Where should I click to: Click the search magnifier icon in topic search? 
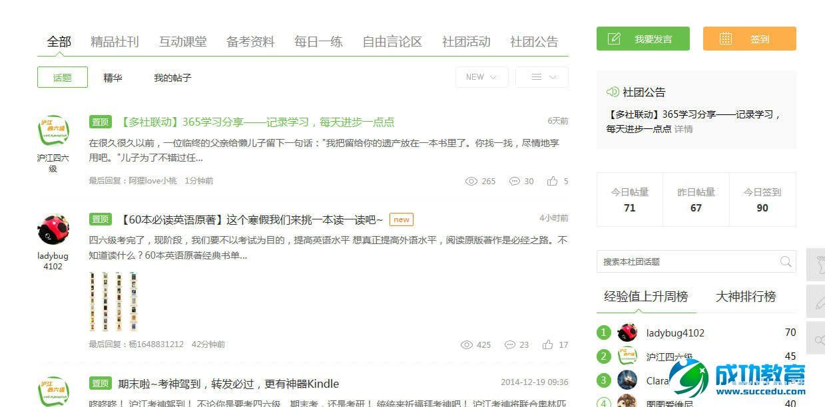[x=786, y=261]
